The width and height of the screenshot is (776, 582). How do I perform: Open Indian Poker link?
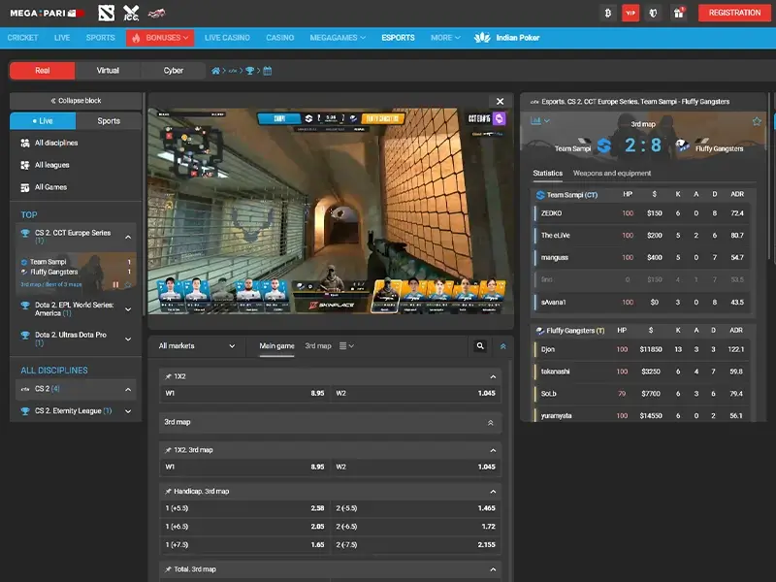[x=506, y=38]
